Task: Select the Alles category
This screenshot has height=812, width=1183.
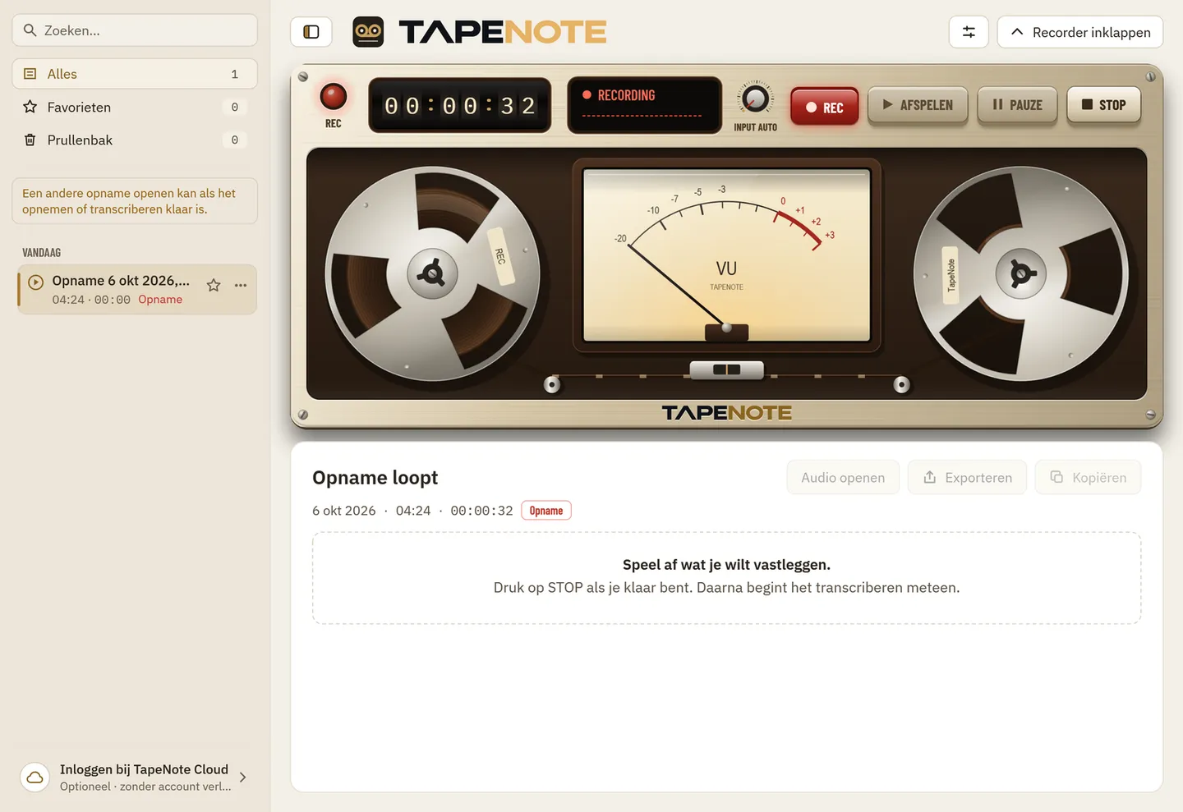Action: click(x=135, y=74)
